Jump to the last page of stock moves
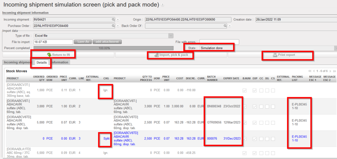The image size is (337, 159). (x=335, y=71)
